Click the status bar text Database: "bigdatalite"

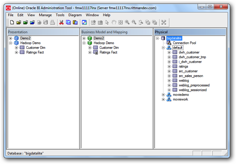(26, 153)
